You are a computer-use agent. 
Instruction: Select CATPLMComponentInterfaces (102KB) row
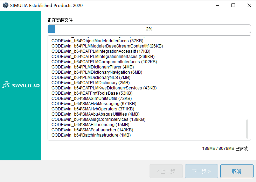coord(104,62)
